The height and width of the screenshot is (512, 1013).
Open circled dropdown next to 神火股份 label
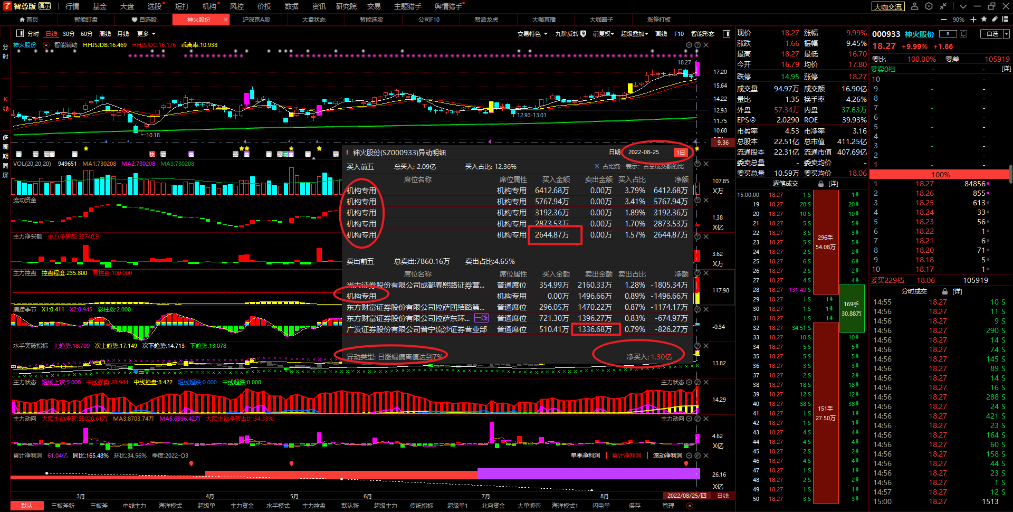(x=46, y=45)
